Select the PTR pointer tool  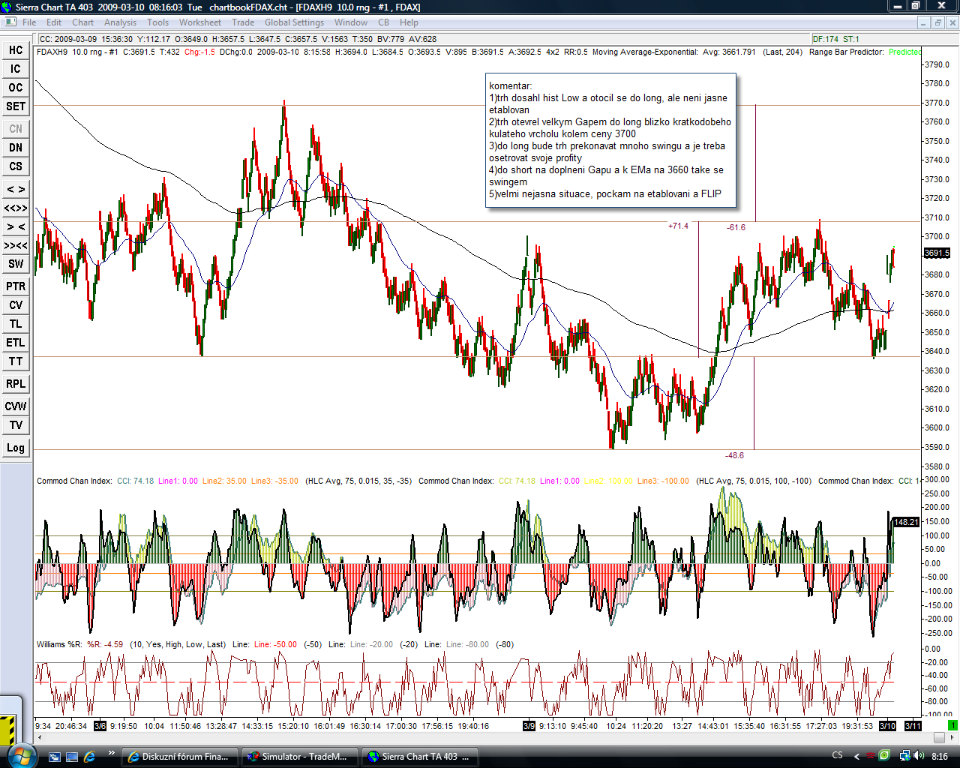(16, 286)
